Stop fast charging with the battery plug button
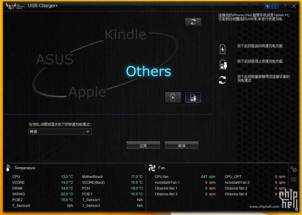The width and height of the screenshot is (302, 215). 193,97
